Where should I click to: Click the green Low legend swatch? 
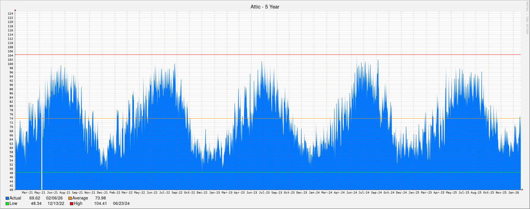point(7,204)
